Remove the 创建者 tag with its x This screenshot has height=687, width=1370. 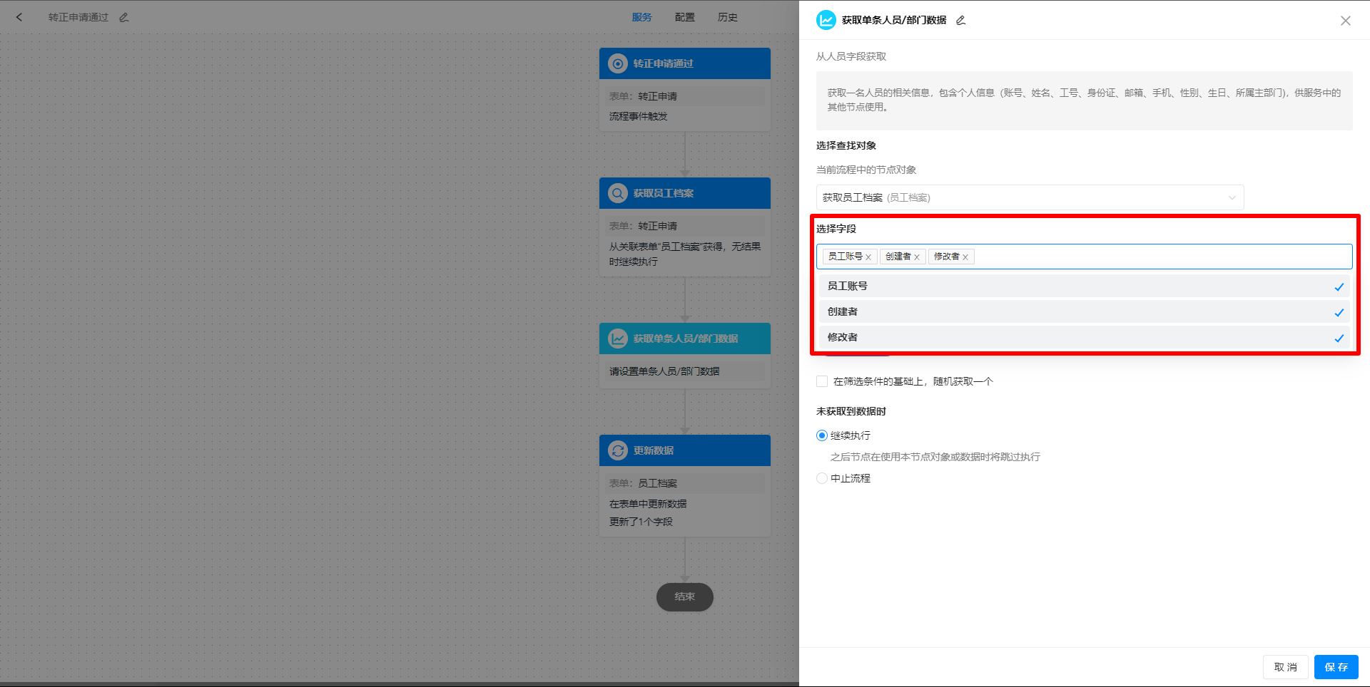(918, 257)
